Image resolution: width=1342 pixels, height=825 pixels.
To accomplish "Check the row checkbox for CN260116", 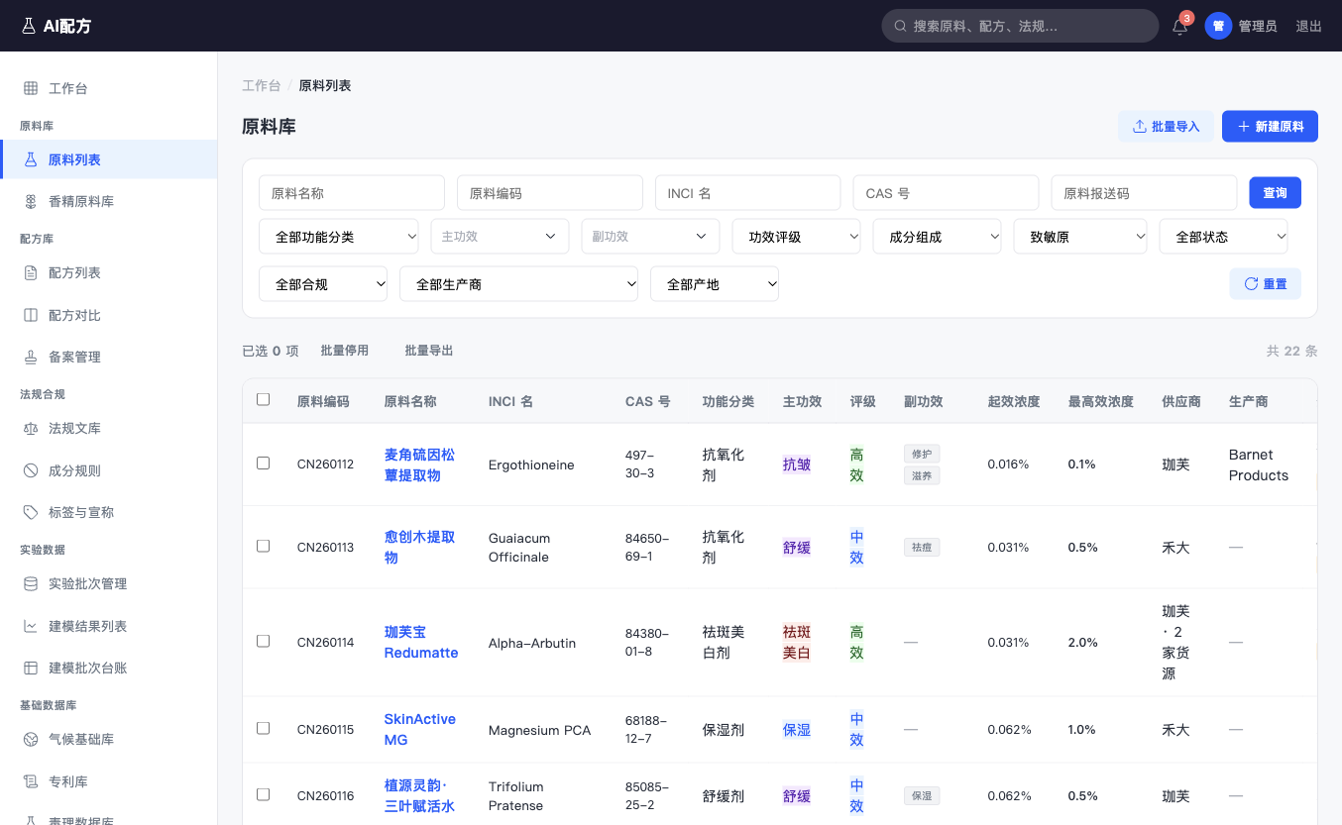I will [263, 794].
